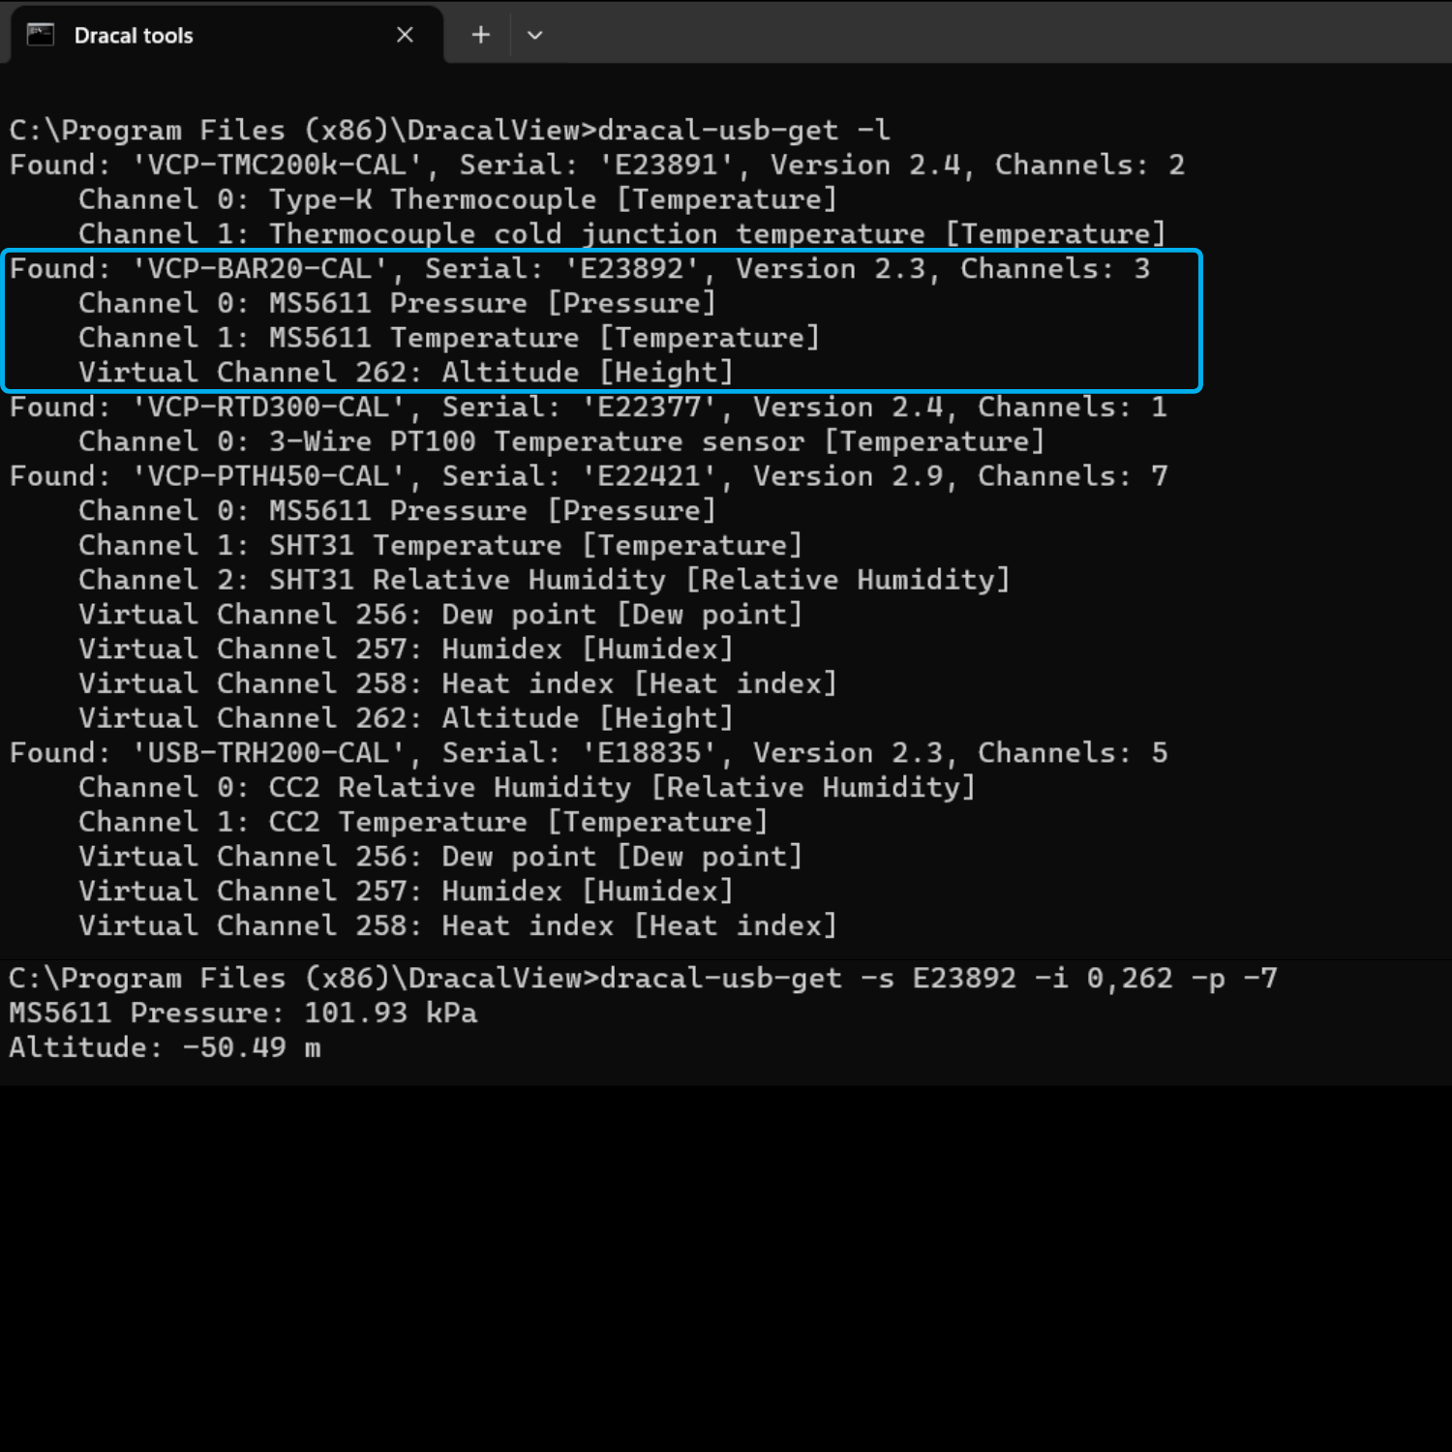
Task: Click the 'dracal-usb-get -l' command text
Action: click(x=742, y=130)
